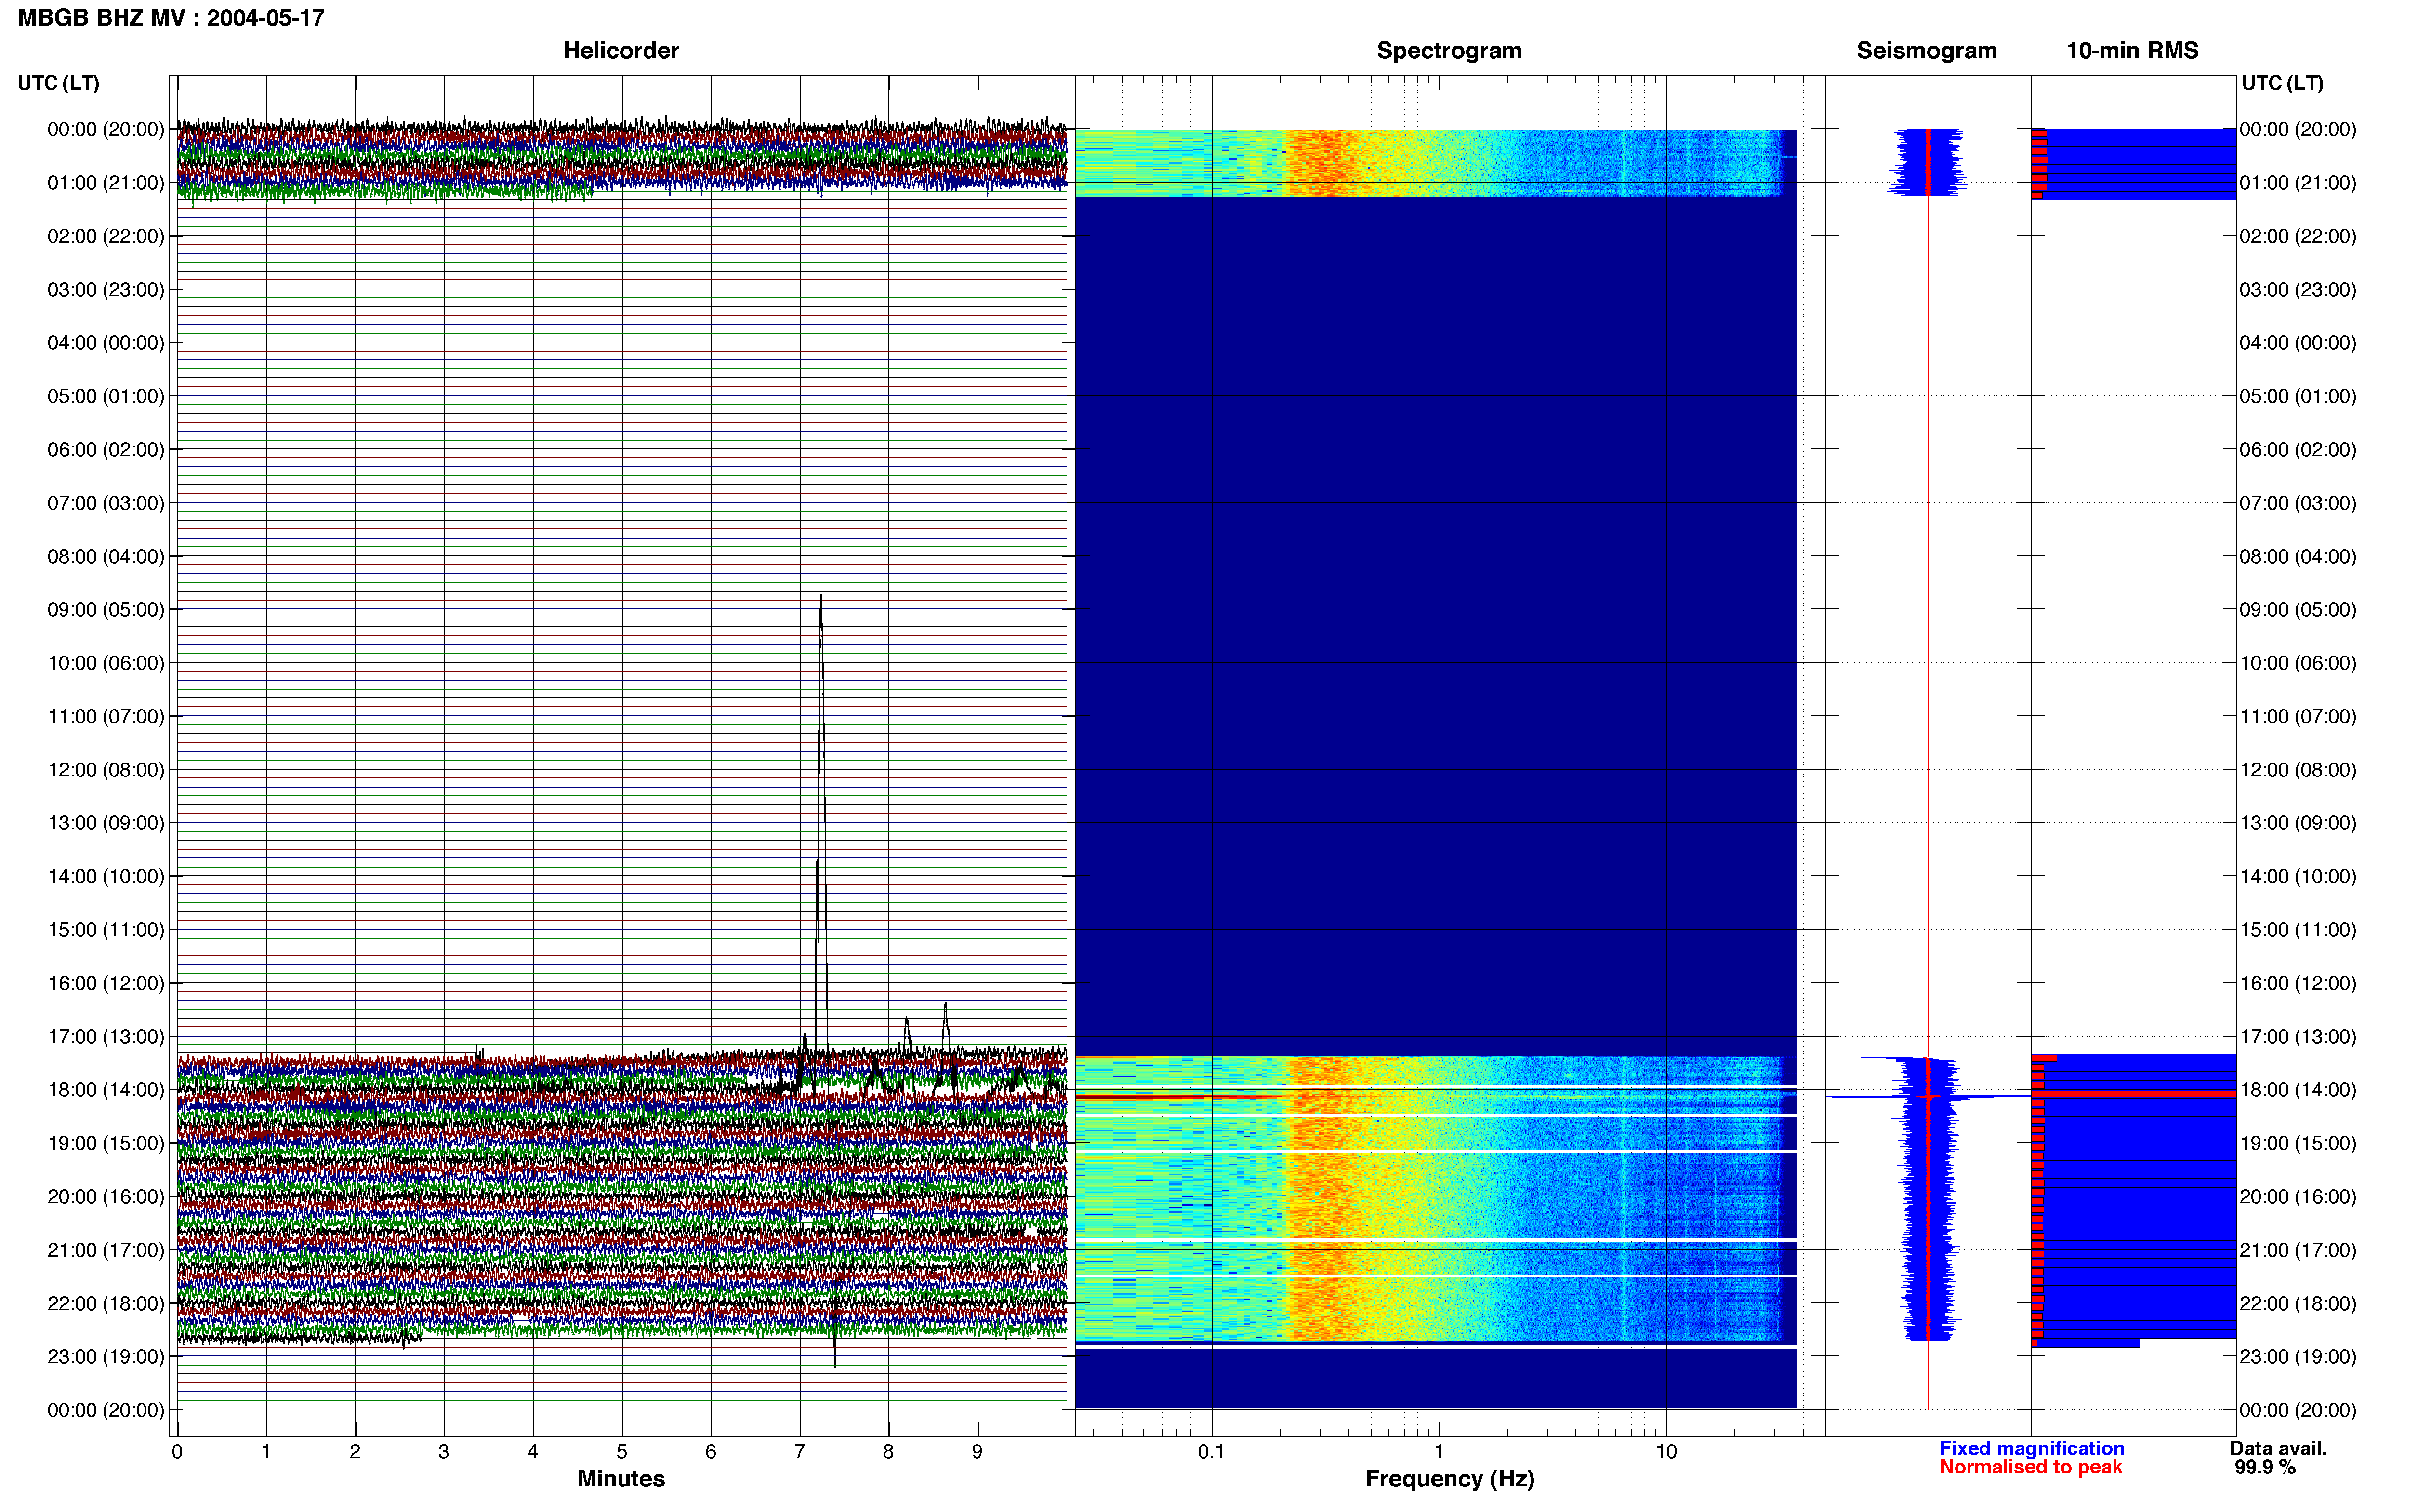Screen dimensions: 2418x1512
Task: Click the "UTC (LT)" label above the right time axis
Action: (x=2282, y=83)
